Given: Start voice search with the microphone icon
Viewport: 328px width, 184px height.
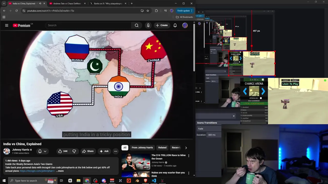Looking at the screenshot, I should 148,25.
